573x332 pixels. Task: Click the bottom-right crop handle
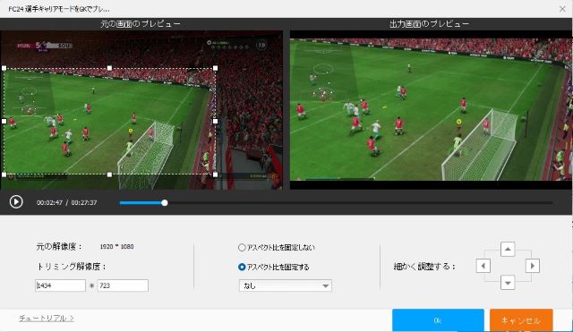click(x=215, y=175)
